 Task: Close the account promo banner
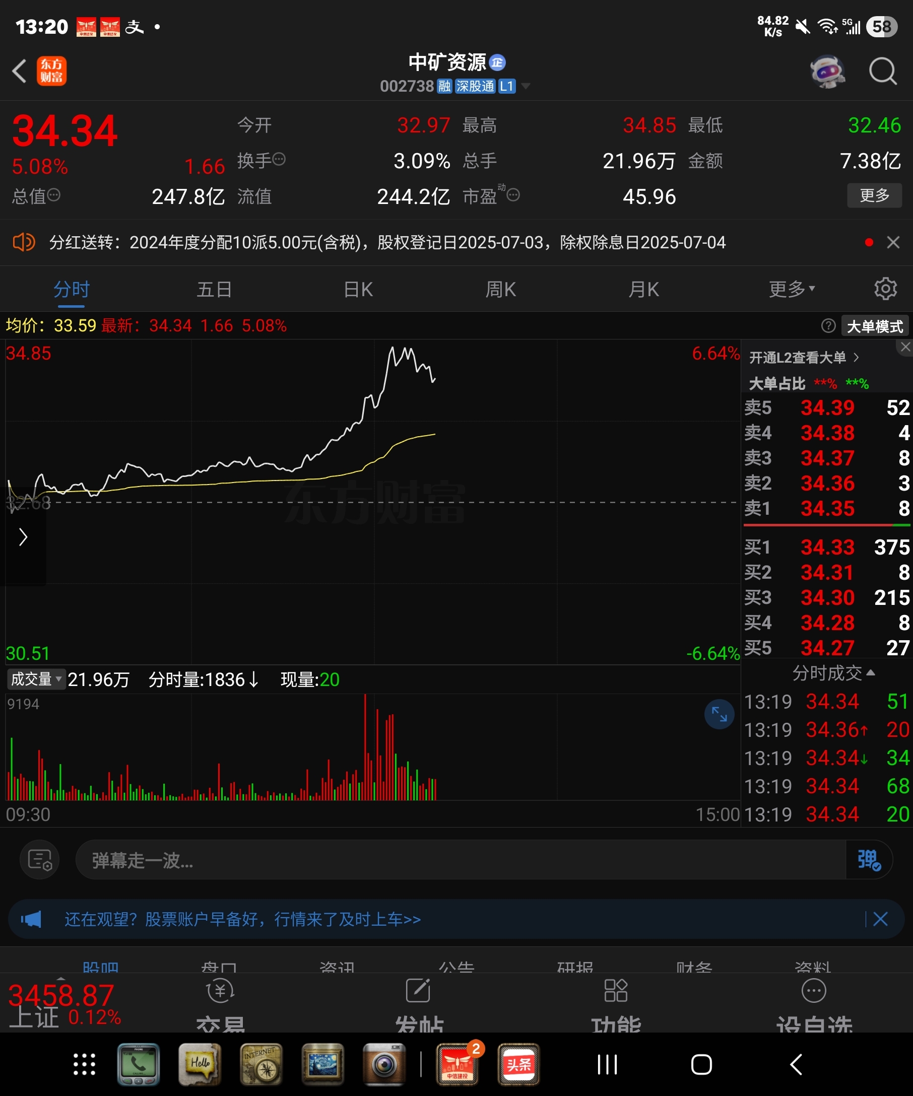881,920
